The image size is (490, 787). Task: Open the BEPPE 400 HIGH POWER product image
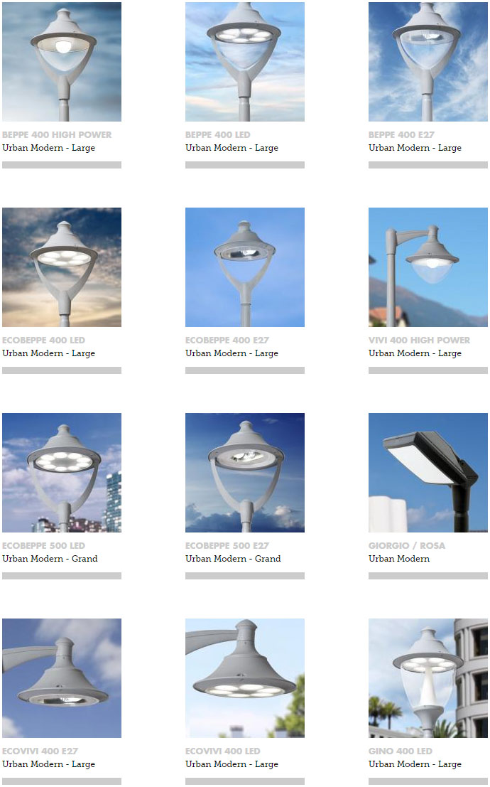[x=62, y=62]
